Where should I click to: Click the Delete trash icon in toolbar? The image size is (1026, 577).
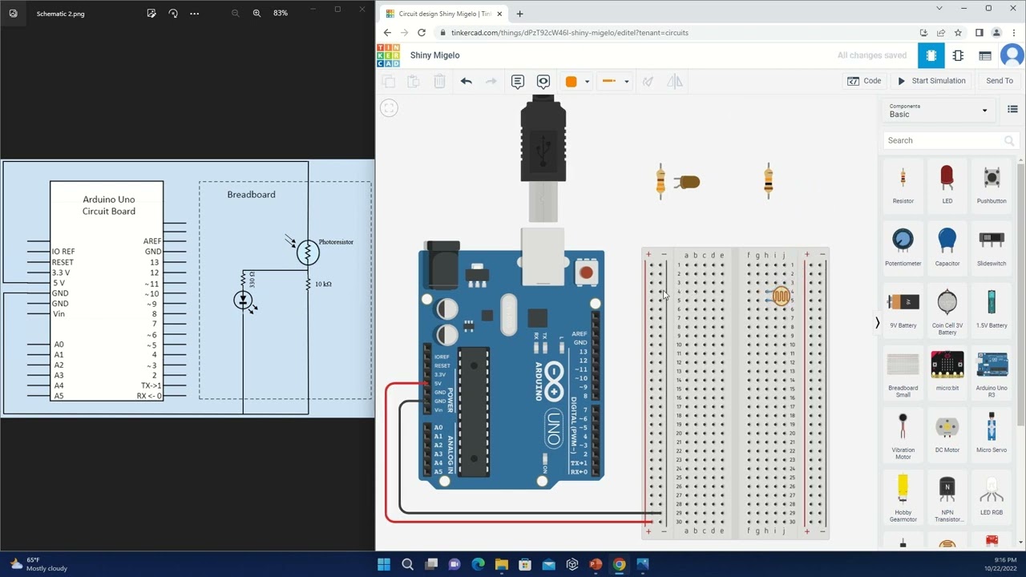[439, 81]
